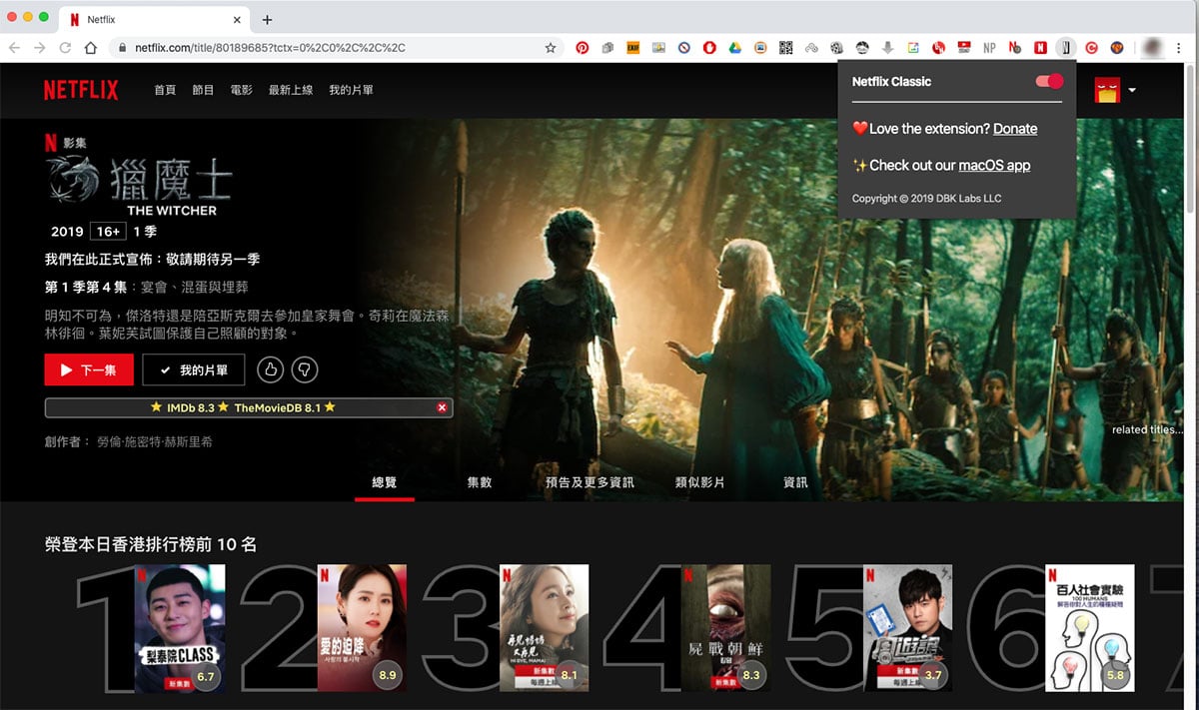
Task: Open the macOS app link
Action: point(994,166)
